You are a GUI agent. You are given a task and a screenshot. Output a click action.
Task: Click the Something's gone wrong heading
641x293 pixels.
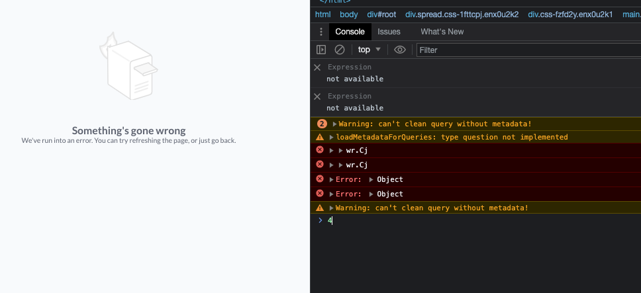[x=128, y=130]
